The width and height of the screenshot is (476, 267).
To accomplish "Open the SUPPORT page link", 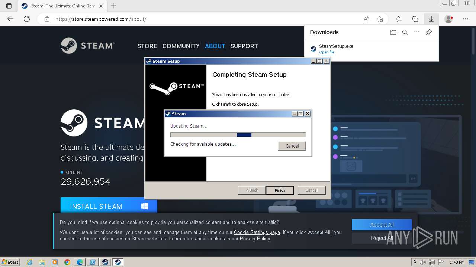I will 244,46.
